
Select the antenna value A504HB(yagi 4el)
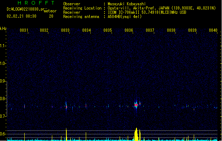(x=125, y=17)
